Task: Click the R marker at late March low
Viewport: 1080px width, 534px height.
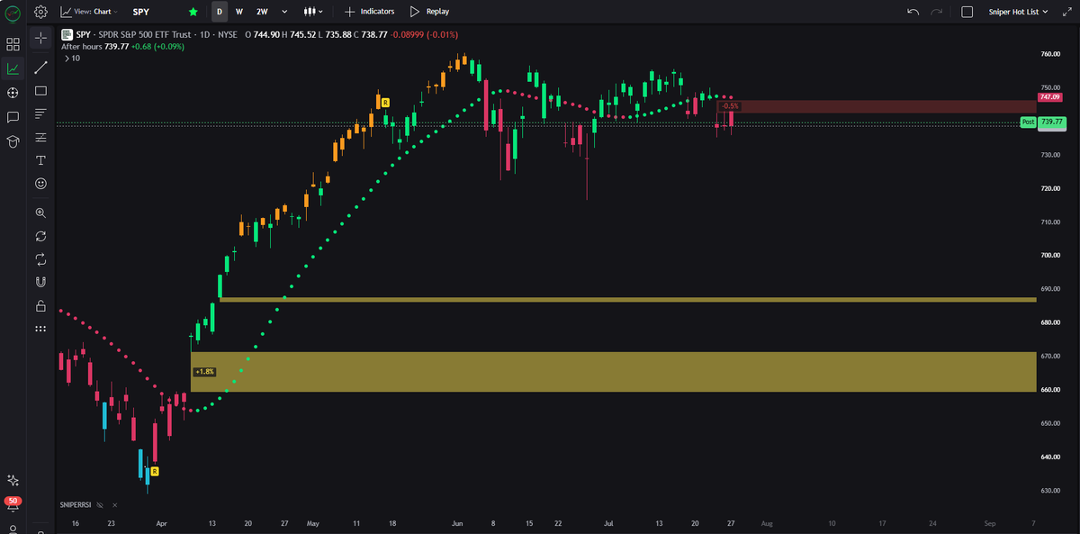Action: 155,471
